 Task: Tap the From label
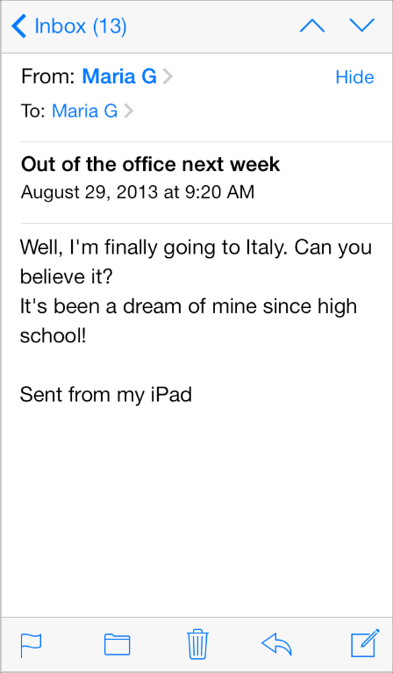point(48,77)
